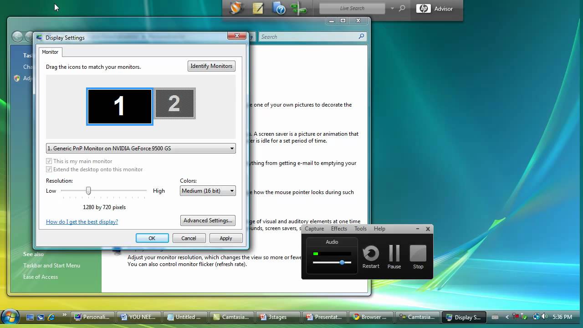Open the notepad icon in HP toolbar
583x328 pixels.
pos(258,8)
